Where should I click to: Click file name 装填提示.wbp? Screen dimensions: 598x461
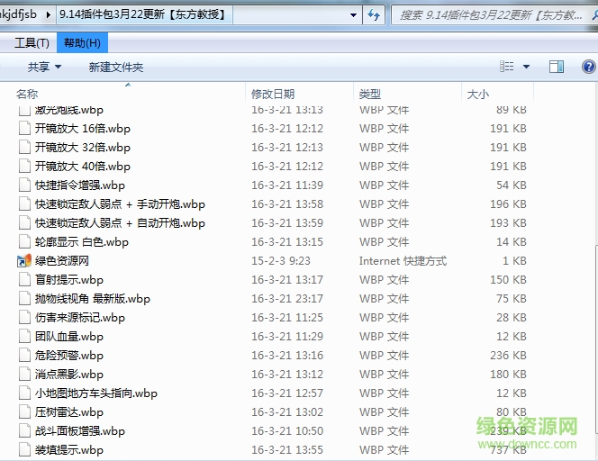[69, 450]
